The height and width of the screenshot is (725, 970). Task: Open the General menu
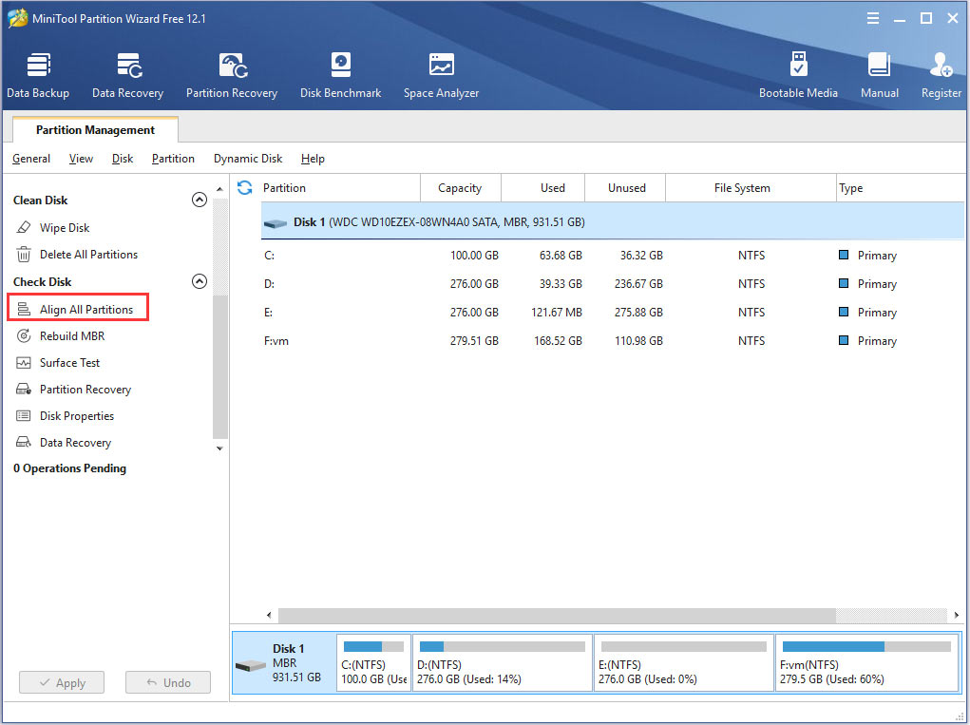pyautogui.click(x=31, y=159)
